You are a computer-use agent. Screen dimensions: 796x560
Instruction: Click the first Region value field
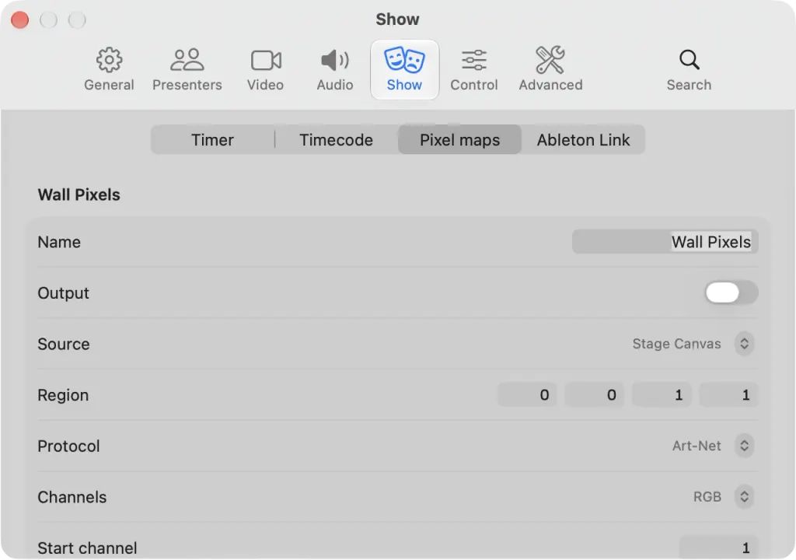[527, 395]
